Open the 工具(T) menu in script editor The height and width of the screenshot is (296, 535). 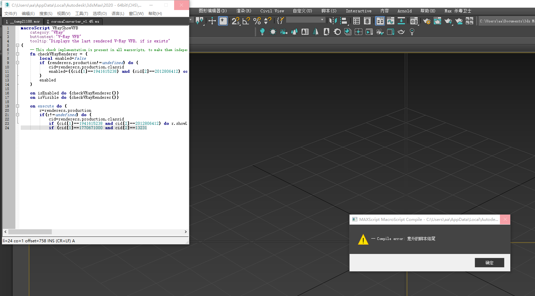coord(82,14)
